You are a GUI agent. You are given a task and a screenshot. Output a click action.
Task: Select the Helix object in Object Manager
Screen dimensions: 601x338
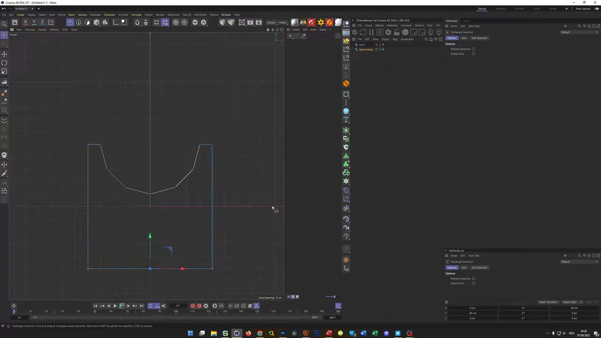(362, 44)
